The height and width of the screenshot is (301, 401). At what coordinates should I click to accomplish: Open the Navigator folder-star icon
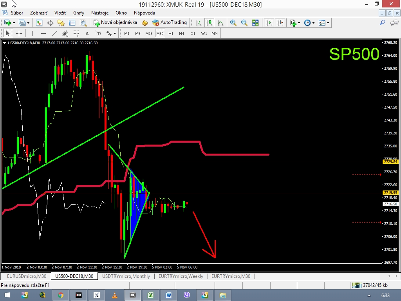point(61,22)
